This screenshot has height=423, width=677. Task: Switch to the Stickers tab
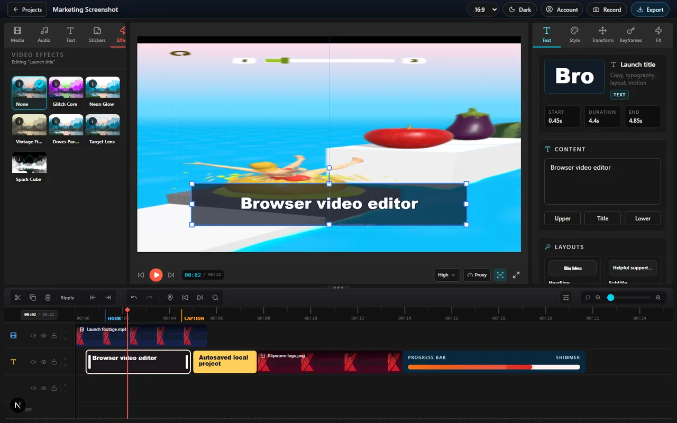97,35
